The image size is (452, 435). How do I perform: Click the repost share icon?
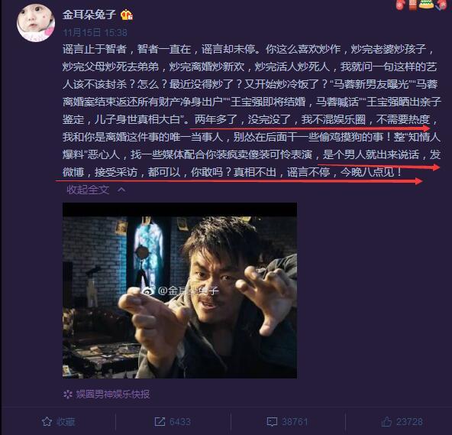[160, 422]
